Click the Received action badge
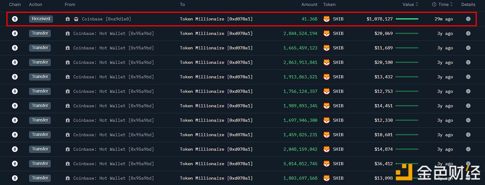This screenshot has width=485, height=185. (41, 19)
